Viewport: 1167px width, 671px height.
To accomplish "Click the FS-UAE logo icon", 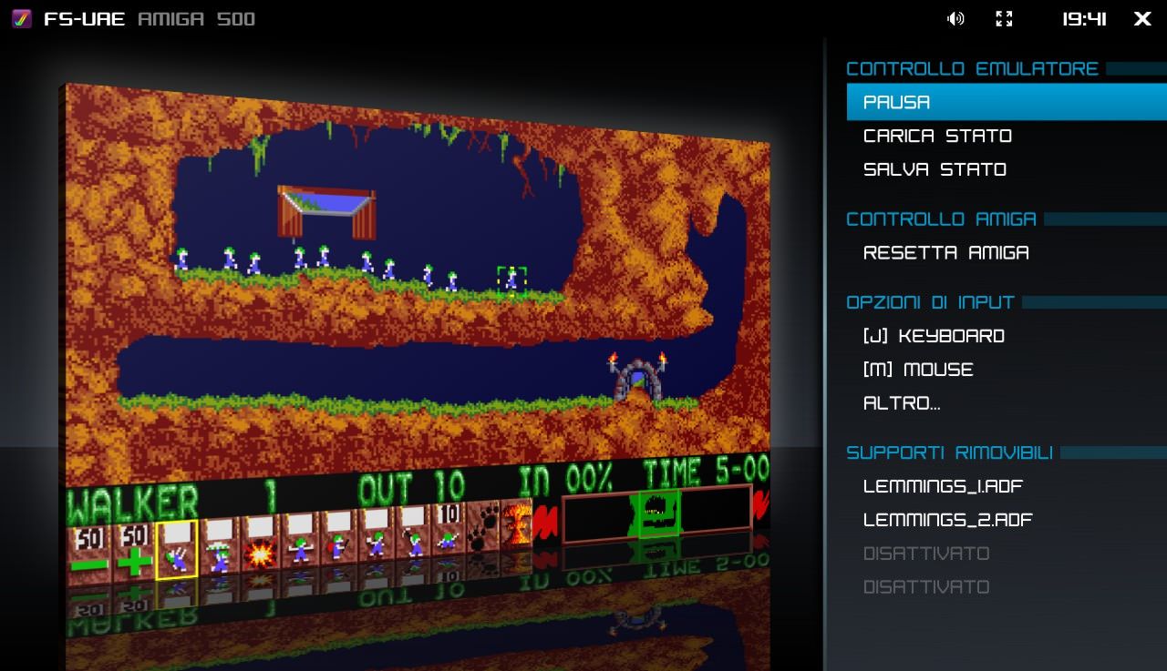I will [x=22, y=18].
